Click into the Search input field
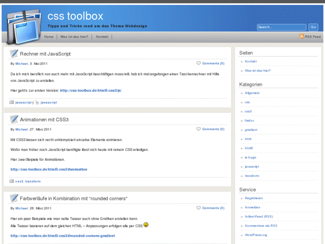Image resolution: width=325 pixels, height=244 pixels. tap(282, 27)
